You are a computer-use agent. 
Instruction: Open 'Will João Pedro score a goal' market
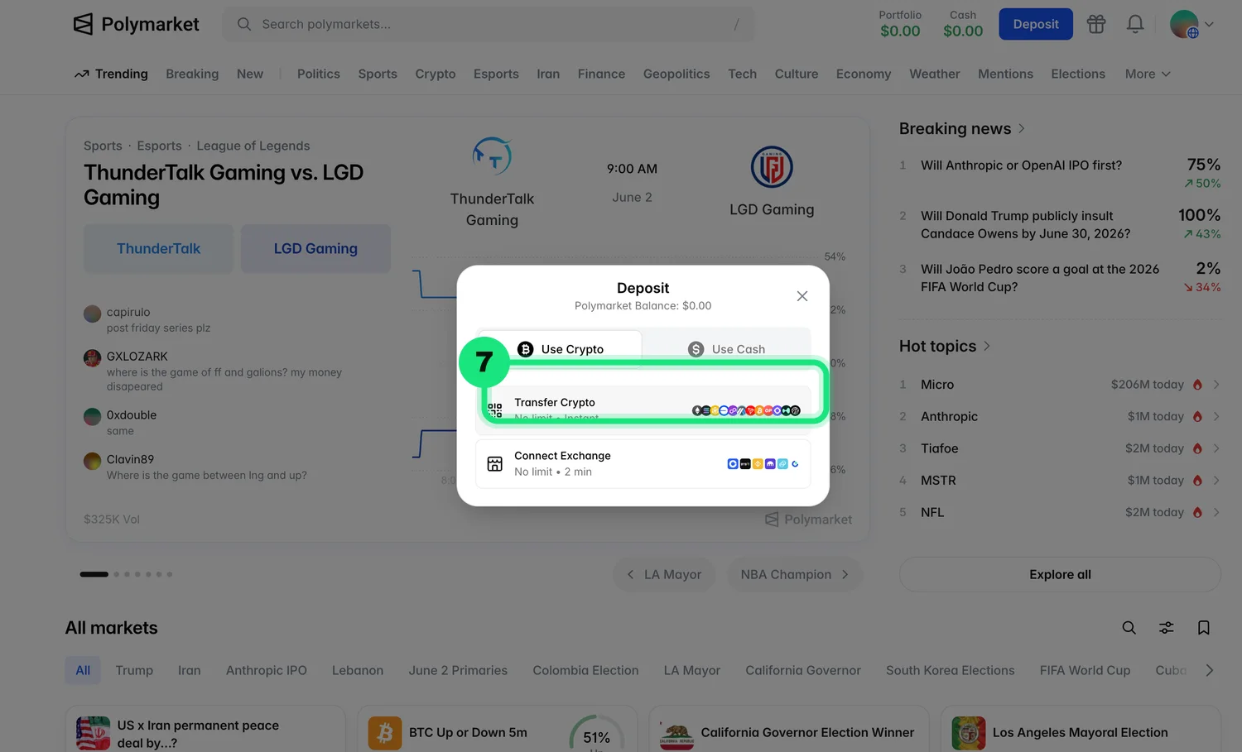(x=1040, y=278)
